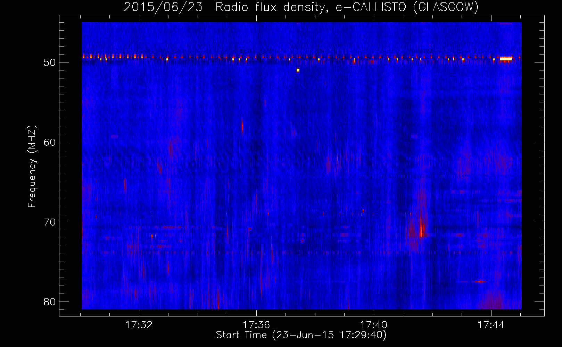Click the 60 frequency tick label
The height and width of the screenshot is (347, 562).
pyautogui.click(x=50, y=142)
